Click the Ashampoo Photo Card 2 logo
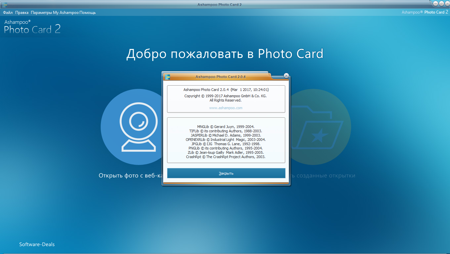Screen dimensions: 450x254 coord(32,27)
